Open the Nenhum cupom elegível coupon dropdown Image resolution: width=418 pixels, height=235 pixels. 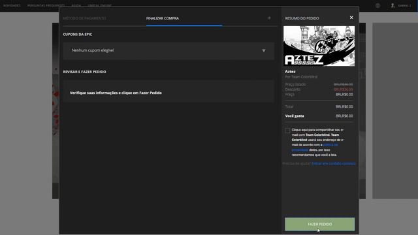click(x=169, y=51)
